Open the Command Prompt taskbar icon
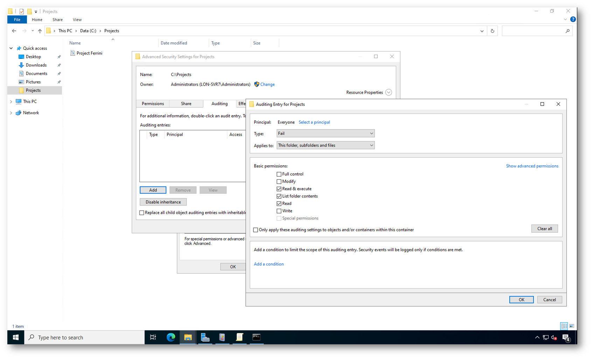 (257, 337)
